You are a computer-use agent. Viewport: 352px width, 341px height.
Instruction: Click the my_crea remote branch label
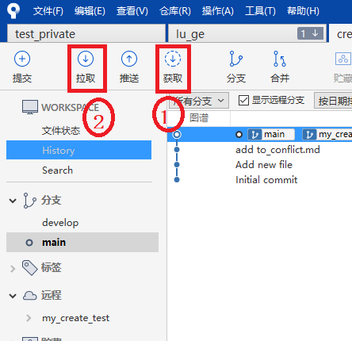click(x=327, y=134)
